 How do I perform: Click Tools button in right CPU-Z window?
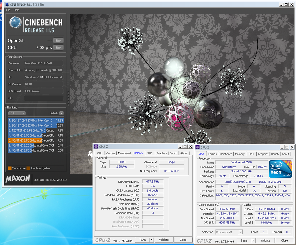244,240
